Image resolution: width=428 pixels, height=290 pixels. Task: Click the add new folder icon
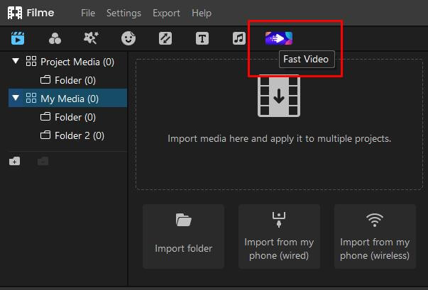15,162
